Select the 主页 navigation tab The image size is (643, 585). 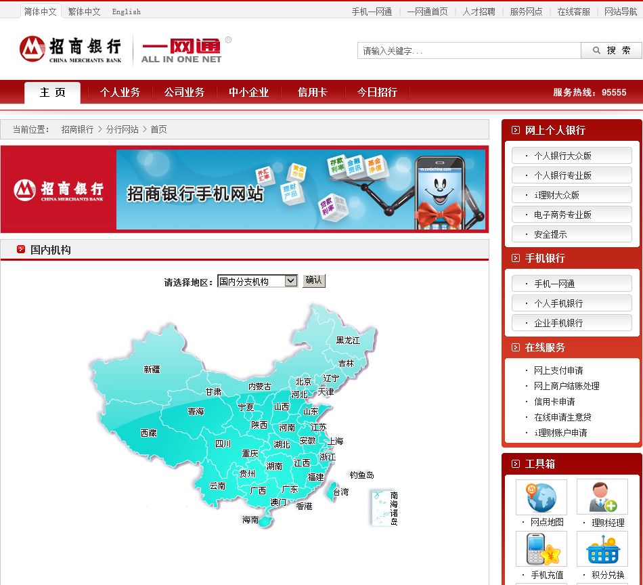coord(53,92)
